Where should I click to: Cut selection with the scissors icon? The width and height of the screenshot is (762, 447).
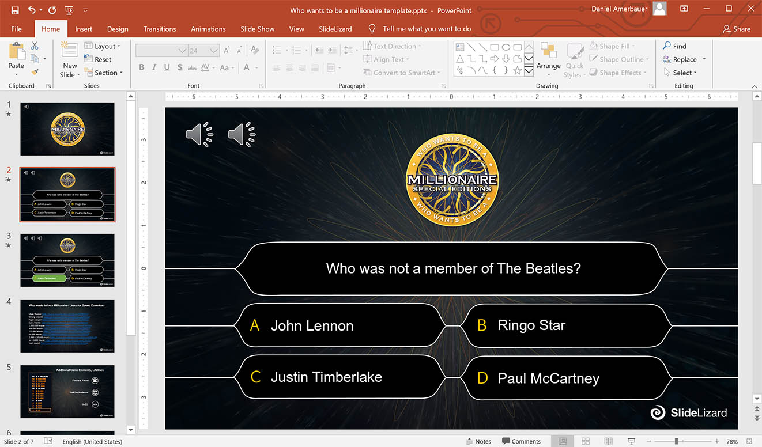click(x=35, y=46)
